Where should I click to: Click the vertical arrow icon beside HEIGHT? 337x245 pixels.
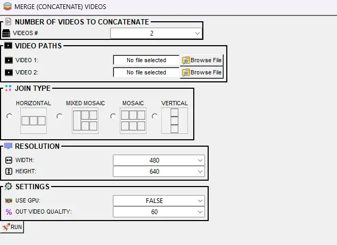(x=9, y=172)
